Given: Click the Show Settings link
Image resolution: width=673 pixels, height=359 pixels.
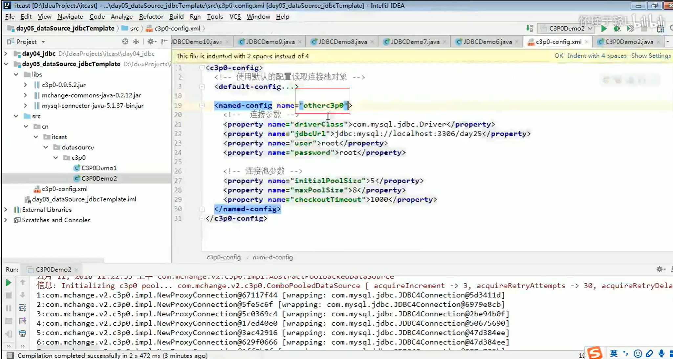Looking at the screenshot, I should tap(651, 56).
